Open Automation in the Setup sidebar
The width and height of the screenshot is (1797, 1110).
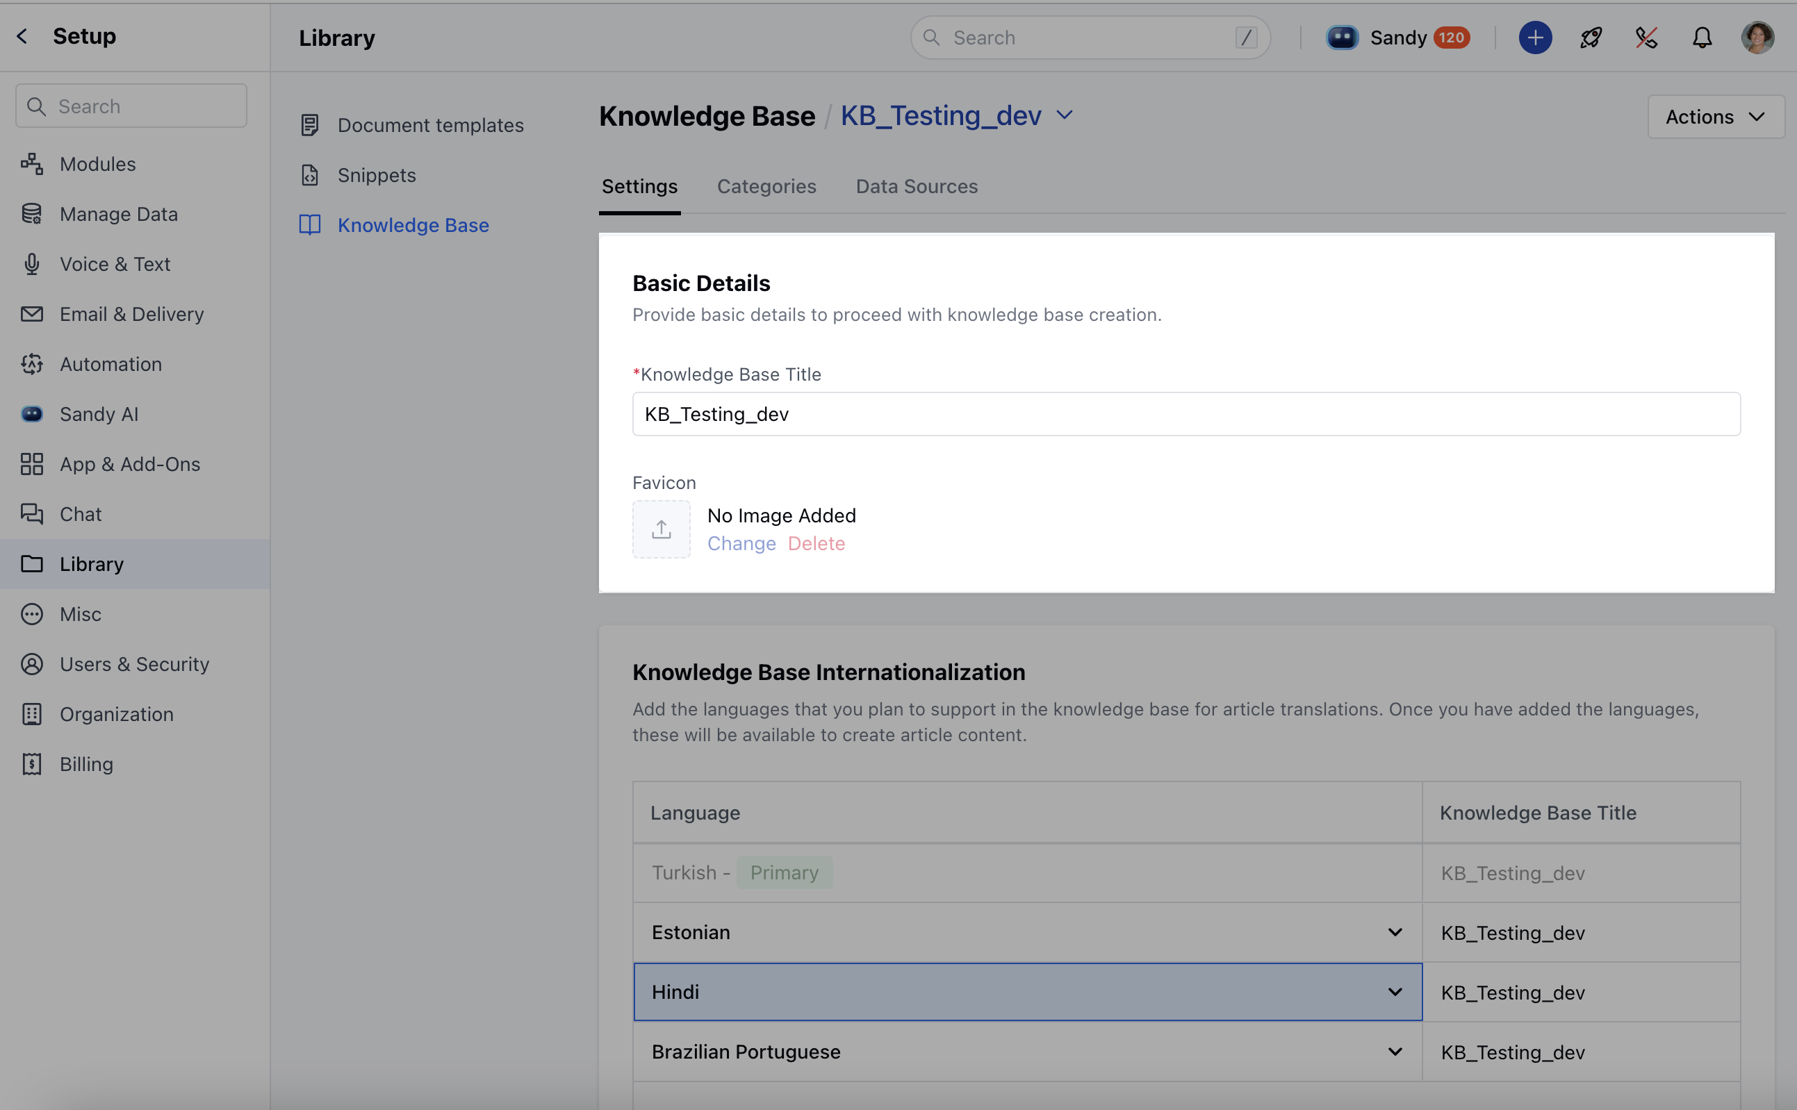[x=110, y=364]
